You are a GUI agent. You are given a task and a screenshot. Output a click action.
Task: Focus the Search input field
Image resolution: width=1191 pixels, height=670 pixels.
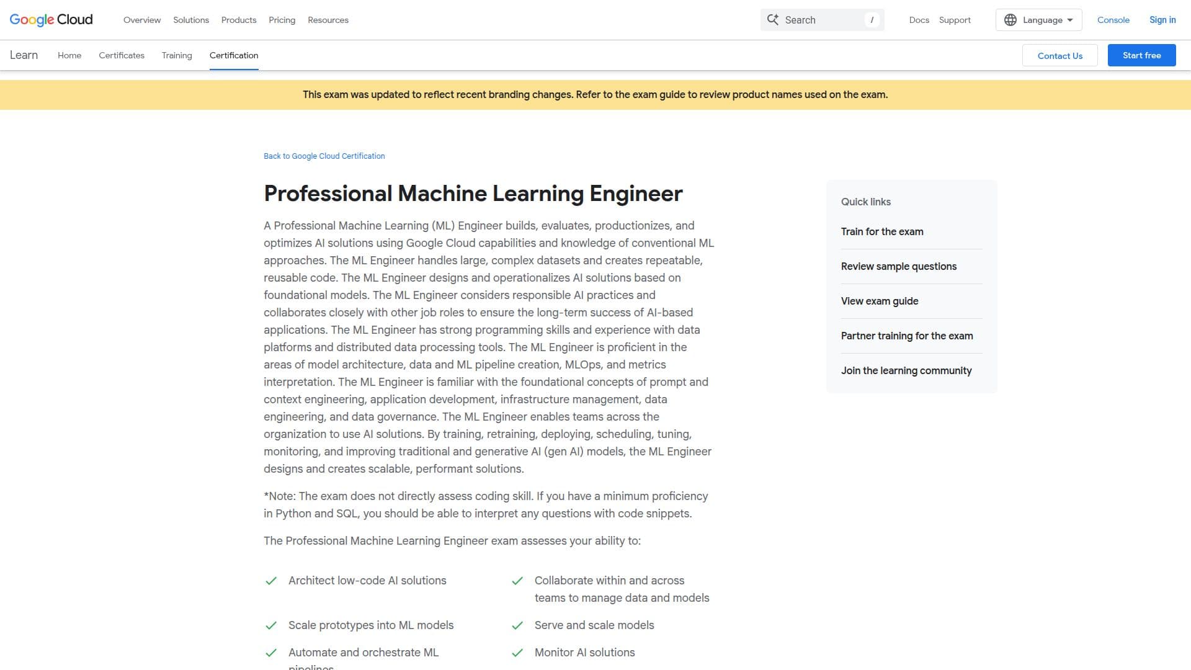click(823, 20)
